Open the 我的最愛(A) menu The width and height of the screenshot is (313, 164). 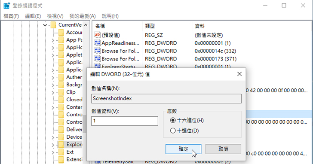(x=83, y=16)
